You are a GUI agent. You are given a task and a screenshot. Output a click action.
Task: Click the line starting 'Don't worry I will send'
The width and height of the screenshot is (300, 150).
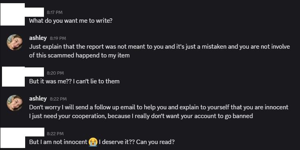tap(159, 107)
